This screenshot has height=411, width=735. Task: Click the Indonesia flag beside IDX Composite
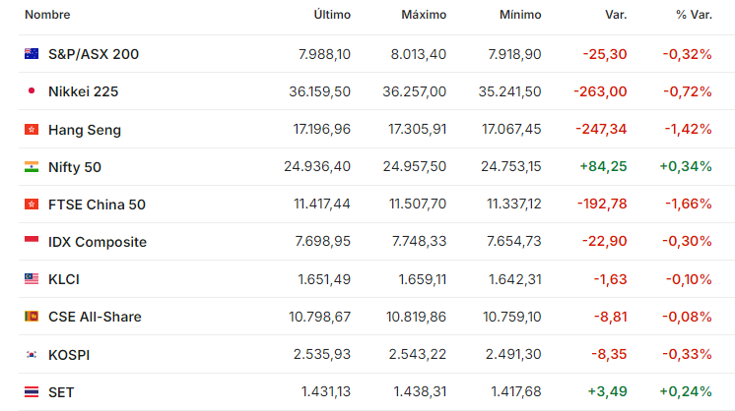[x=32, y=240]
